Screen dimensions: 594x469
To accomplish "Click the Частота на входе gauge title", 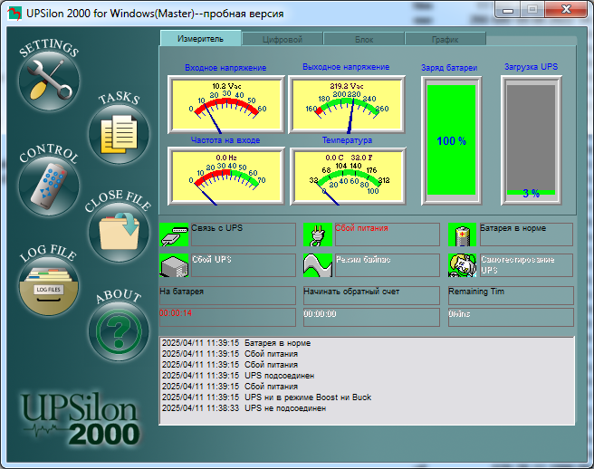I will tap(225, 140).
